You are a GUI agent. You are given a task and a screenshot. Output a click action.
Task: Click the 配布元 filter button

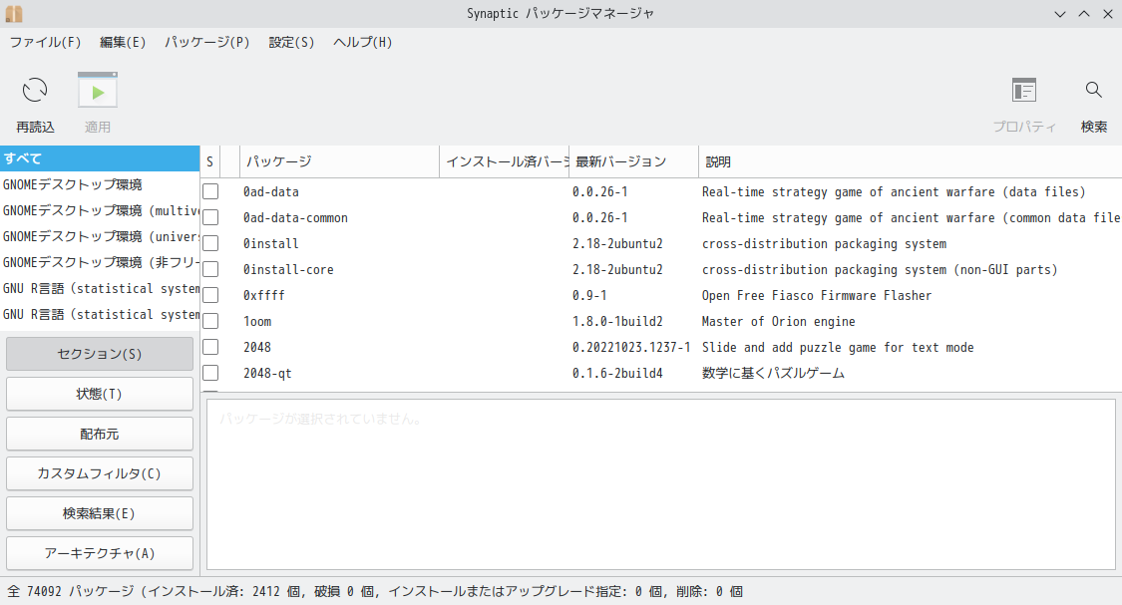(100, 434)
